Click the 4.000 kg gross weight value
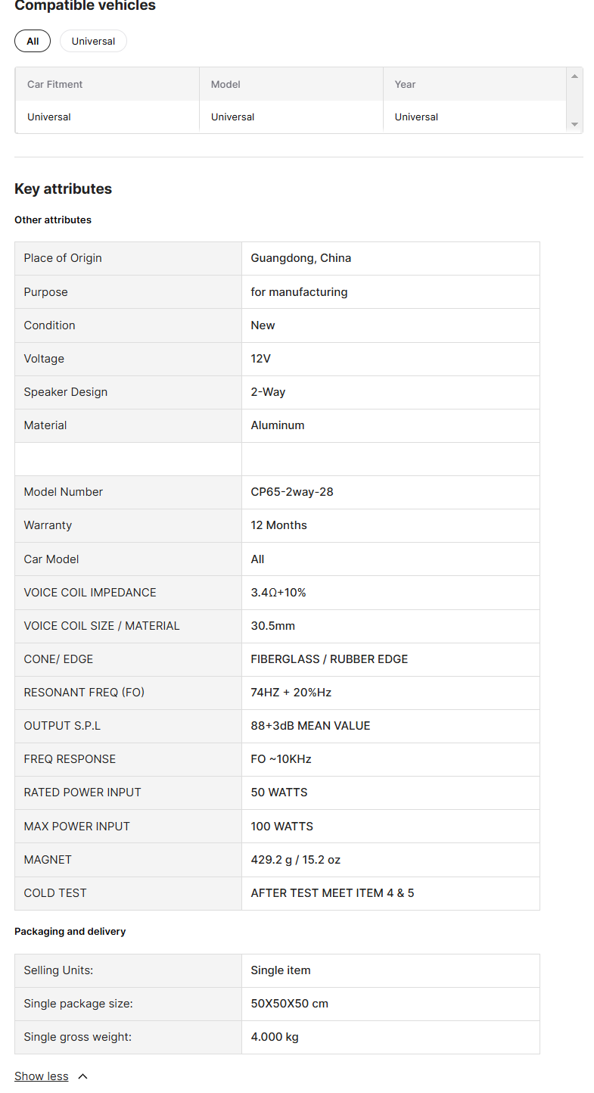This screenshot has width=594, height=1093. (x=275, y=1037)
